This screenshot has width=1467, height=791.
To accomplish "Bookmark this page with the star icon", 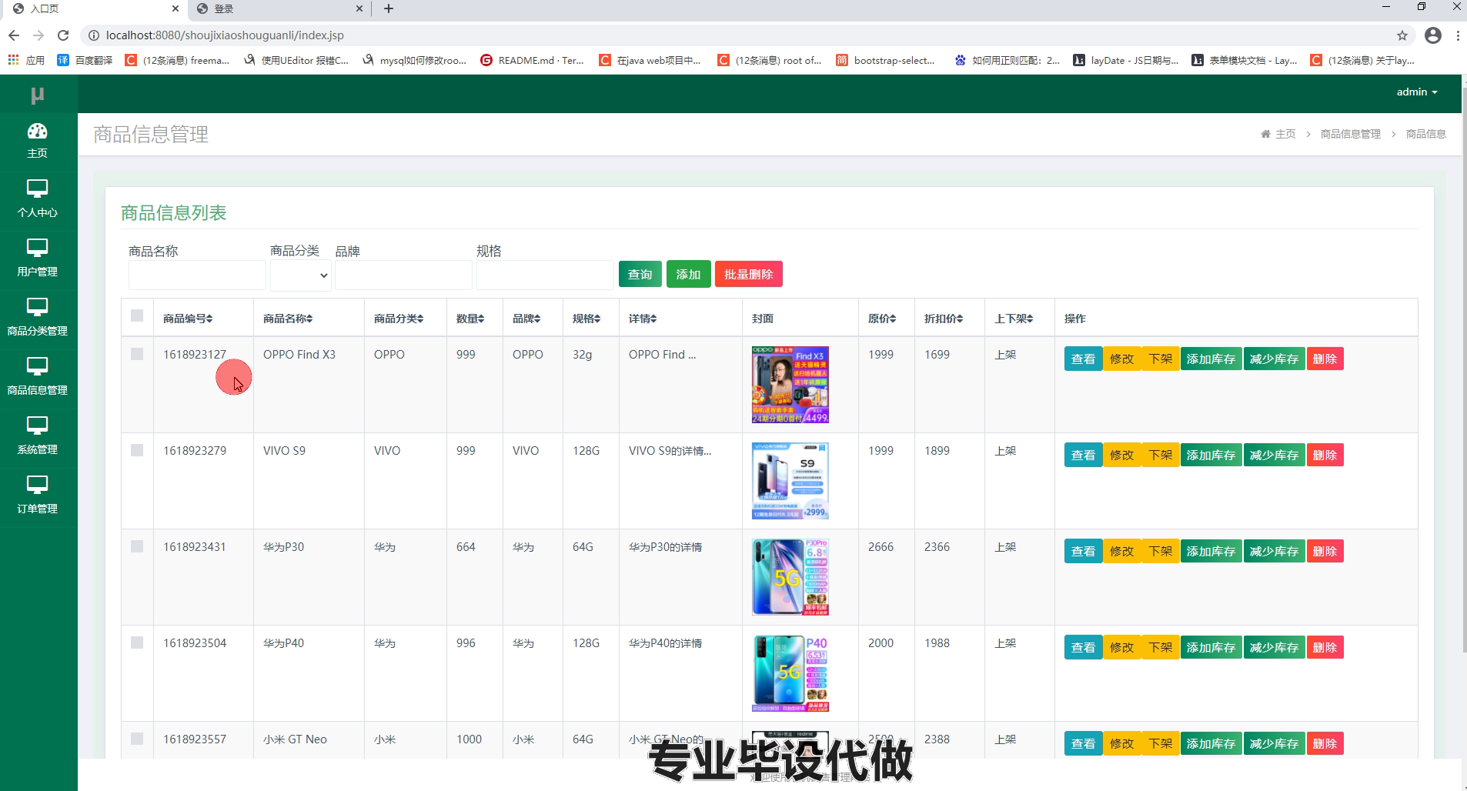I will (x=1402, y=35).
